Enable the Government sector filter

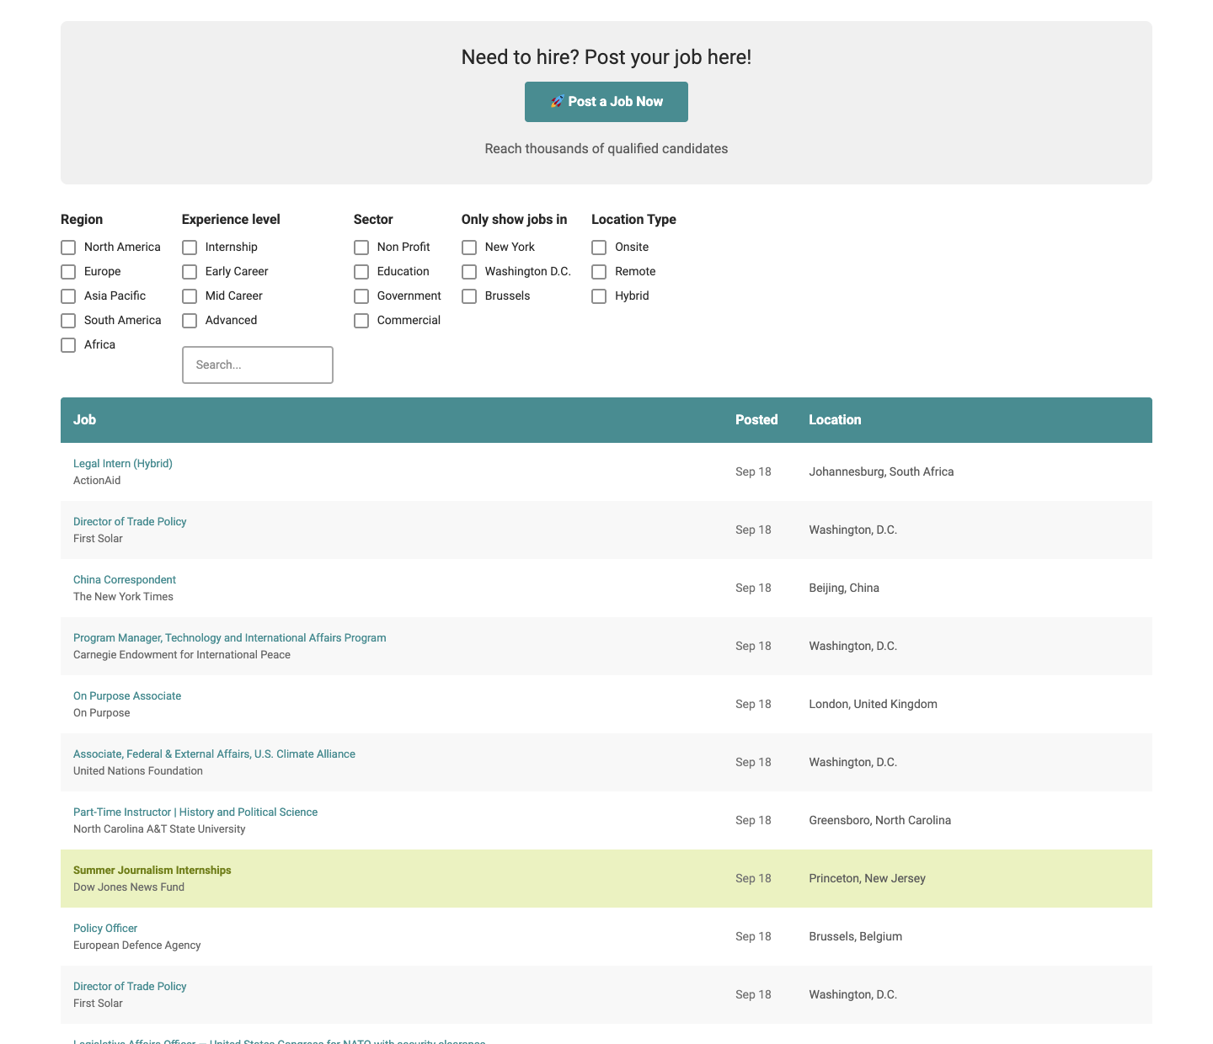pos(361,296)
